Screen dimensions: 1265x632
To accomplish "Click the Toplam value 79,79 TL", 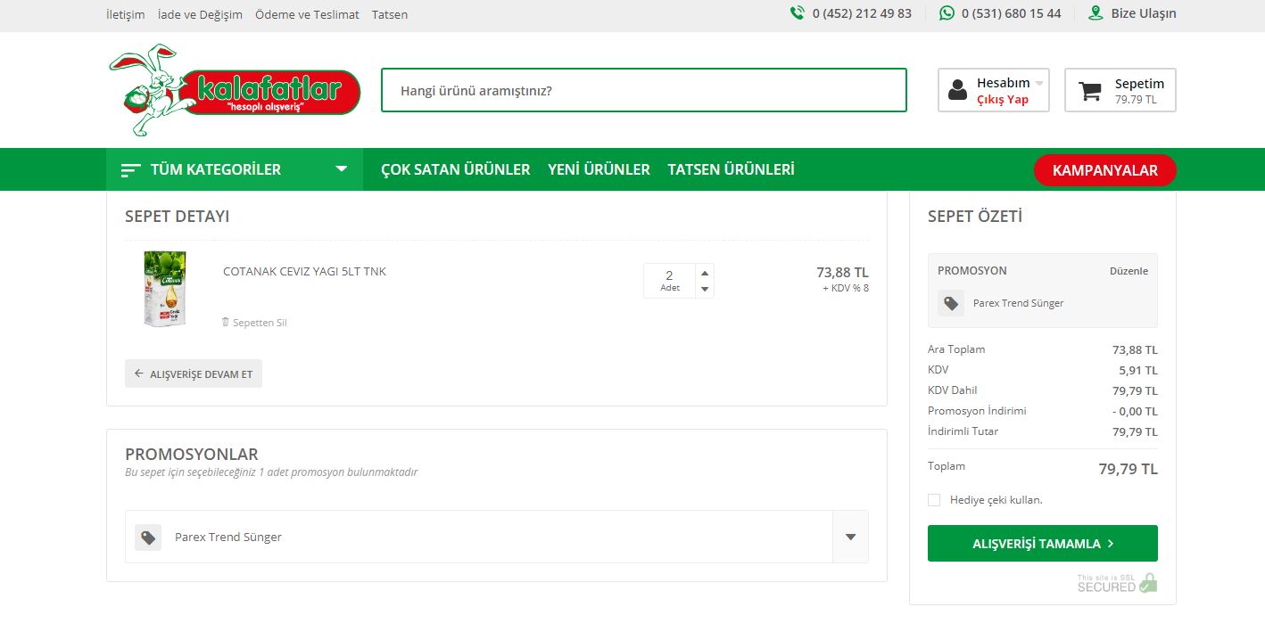I will point(1128,469).
